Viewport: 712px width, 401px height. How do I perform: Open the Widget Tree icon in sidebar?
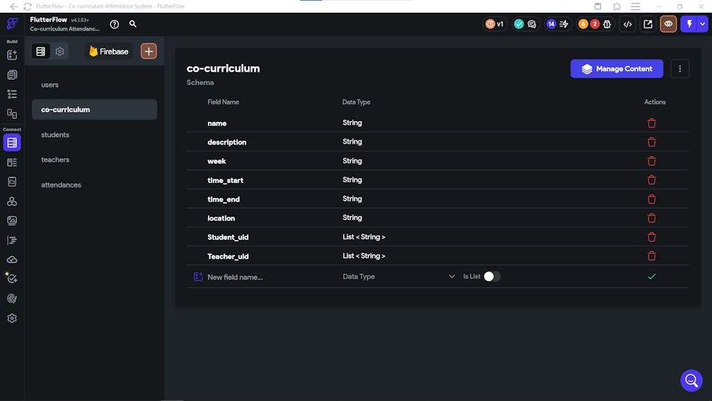[12, 94]
